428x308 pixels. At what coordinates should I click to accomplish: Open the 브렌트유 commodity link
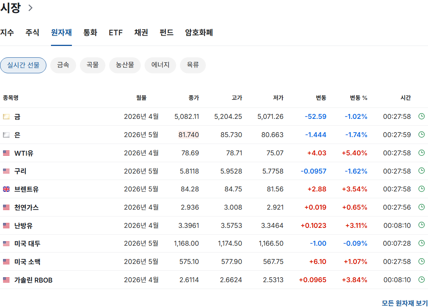pyautogui.click(x=27, y=189)
